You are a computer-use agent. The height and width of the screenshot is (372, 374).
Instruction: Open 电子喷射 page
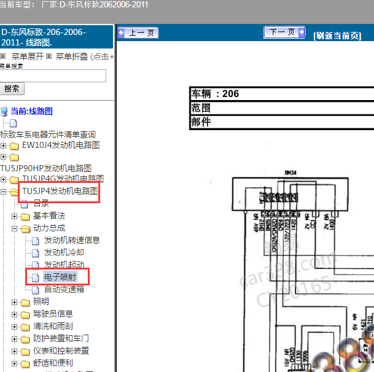pyautogui.click(x=60, y=277)
